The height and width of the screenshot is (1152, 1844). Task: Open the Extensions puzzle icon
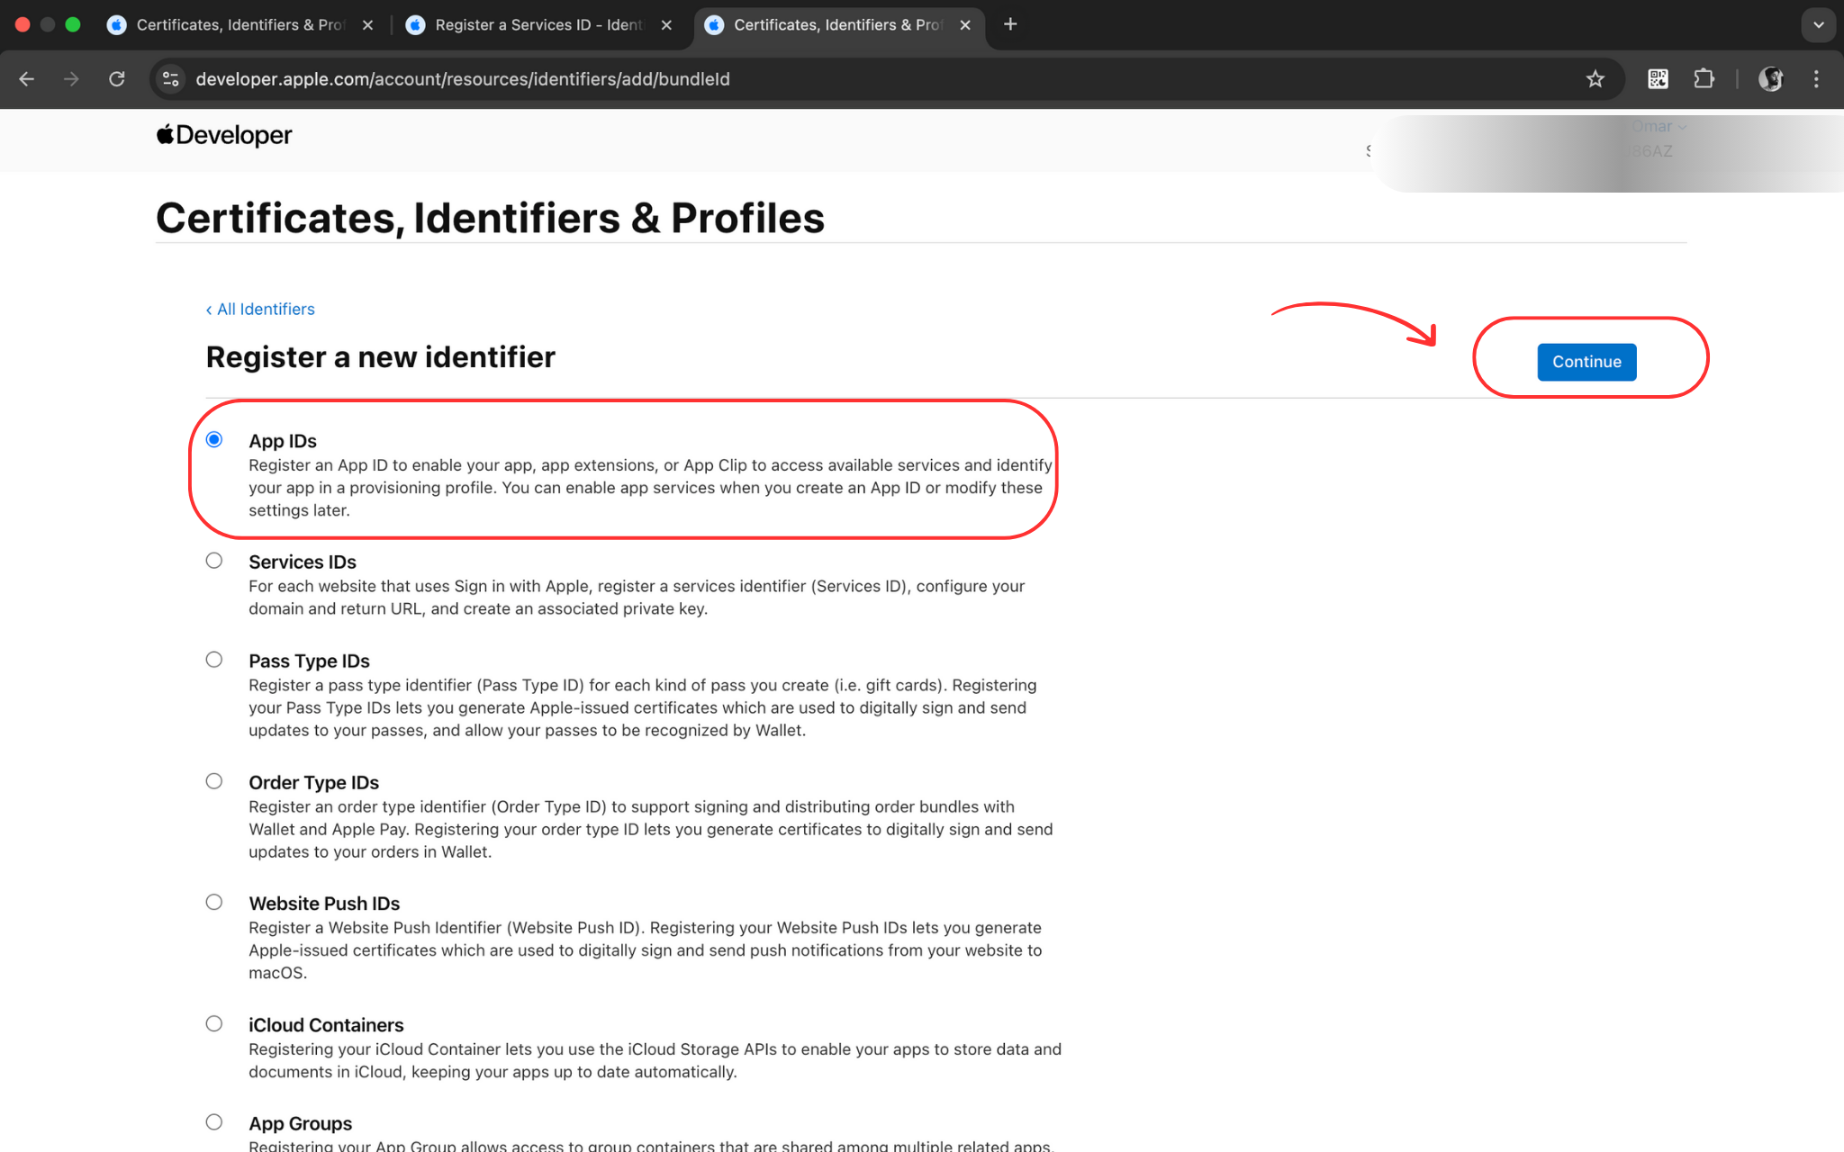[1704, 79]
